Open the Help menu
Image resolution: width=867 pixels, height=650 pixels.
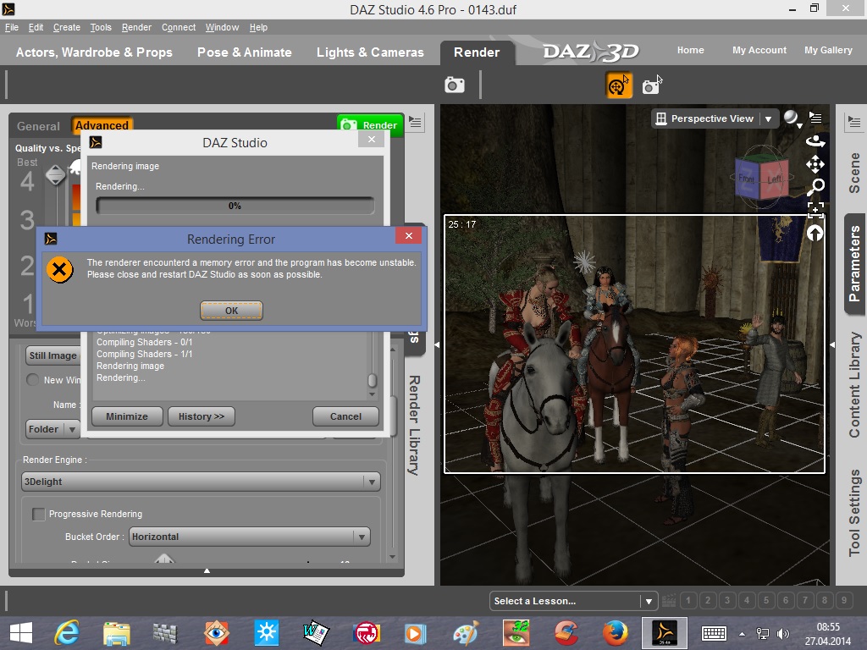point(258,27)
